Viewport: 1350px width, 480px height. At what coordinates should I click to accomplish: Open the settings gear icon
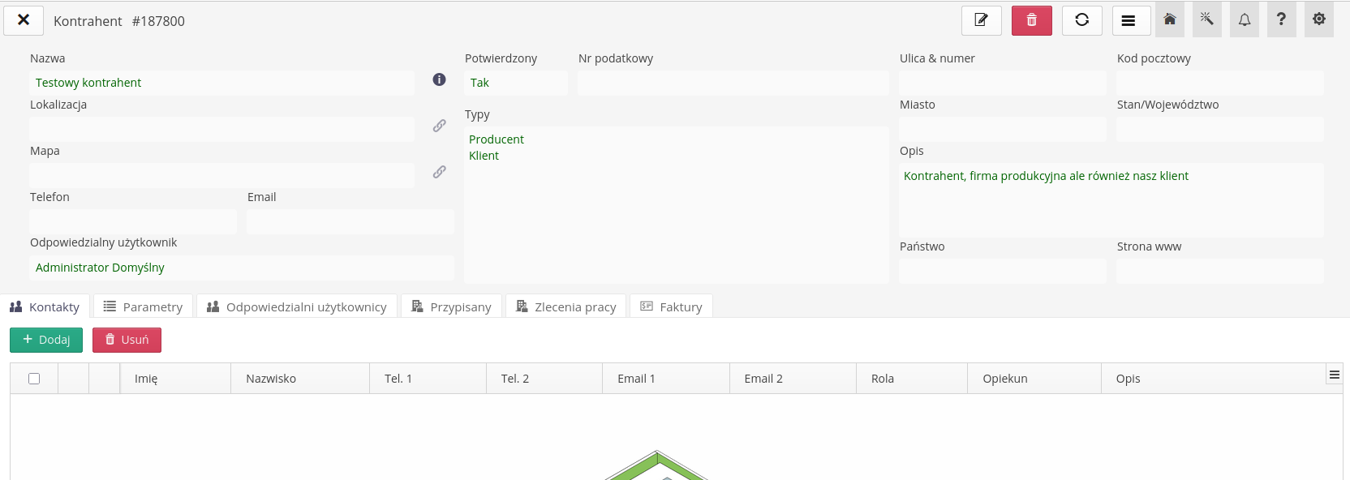1318,19
